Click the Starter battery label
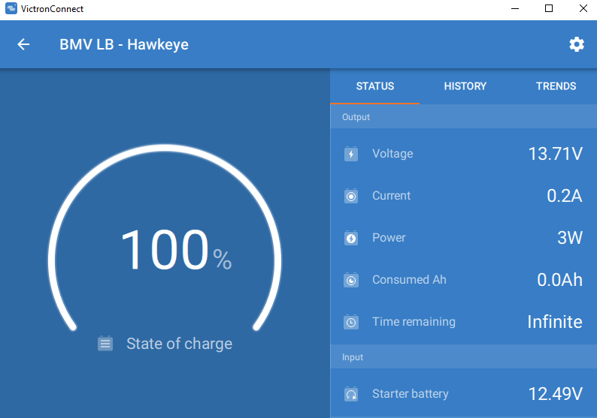597x418 pixels. click(x=411, y=394)
